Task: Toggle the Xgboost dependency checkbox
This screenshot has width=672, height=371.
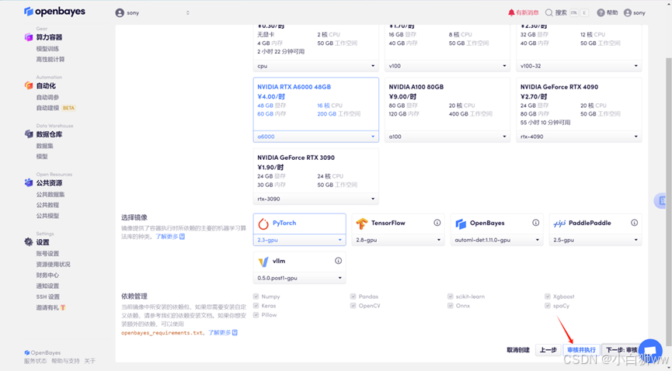Action: point(548,296)
